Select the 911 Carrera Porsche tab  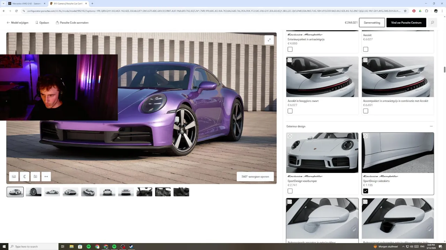68,3
